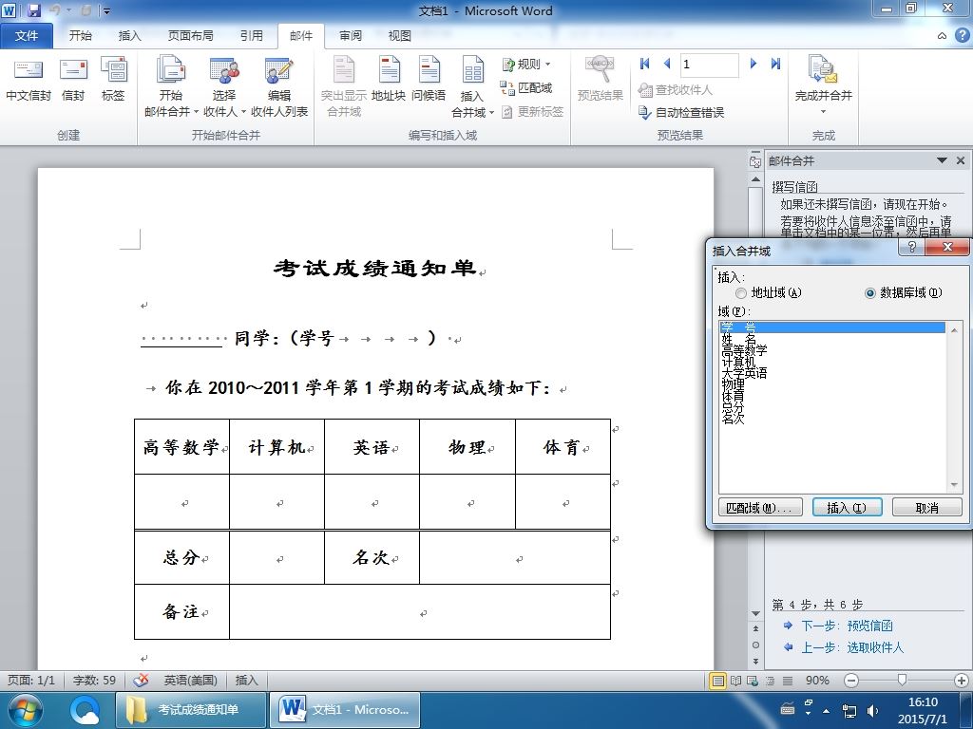Click the Windows Start button
The width and height of the screenshot is (973, 729).
(x=24, y=710)
